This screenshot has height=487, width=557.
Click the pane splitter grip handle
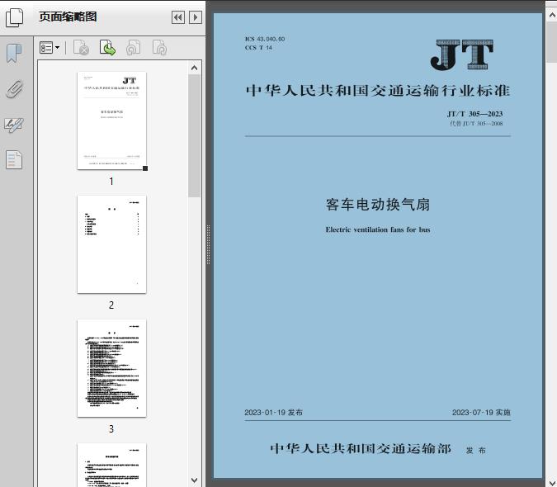tap(209, 245)
